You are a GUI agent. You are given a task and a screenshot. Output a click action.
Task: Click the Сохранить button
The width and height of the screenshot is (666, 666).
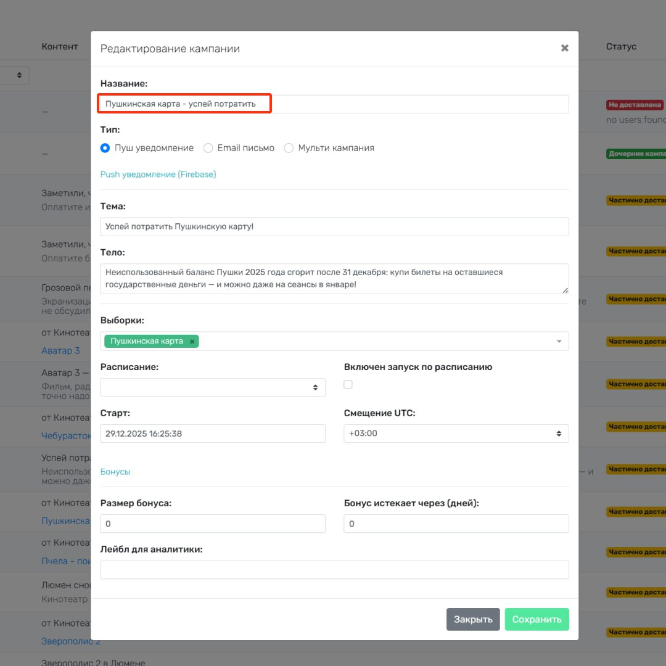coord(537,619)
